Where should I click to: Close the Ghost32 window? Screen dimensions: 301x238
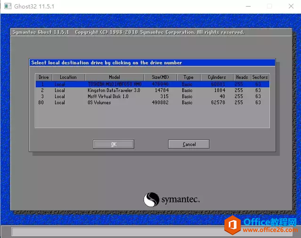click(x=291, y=6)
